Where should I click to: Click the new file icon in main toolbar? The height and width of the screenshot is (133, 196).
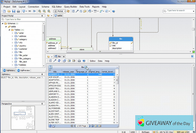point(4,11)
